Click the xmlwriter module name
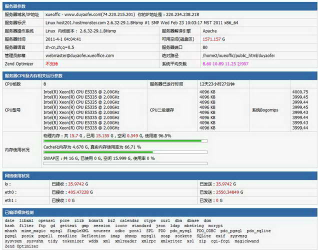Viewport: 318px width, 250px height. (x=171, y=241)
